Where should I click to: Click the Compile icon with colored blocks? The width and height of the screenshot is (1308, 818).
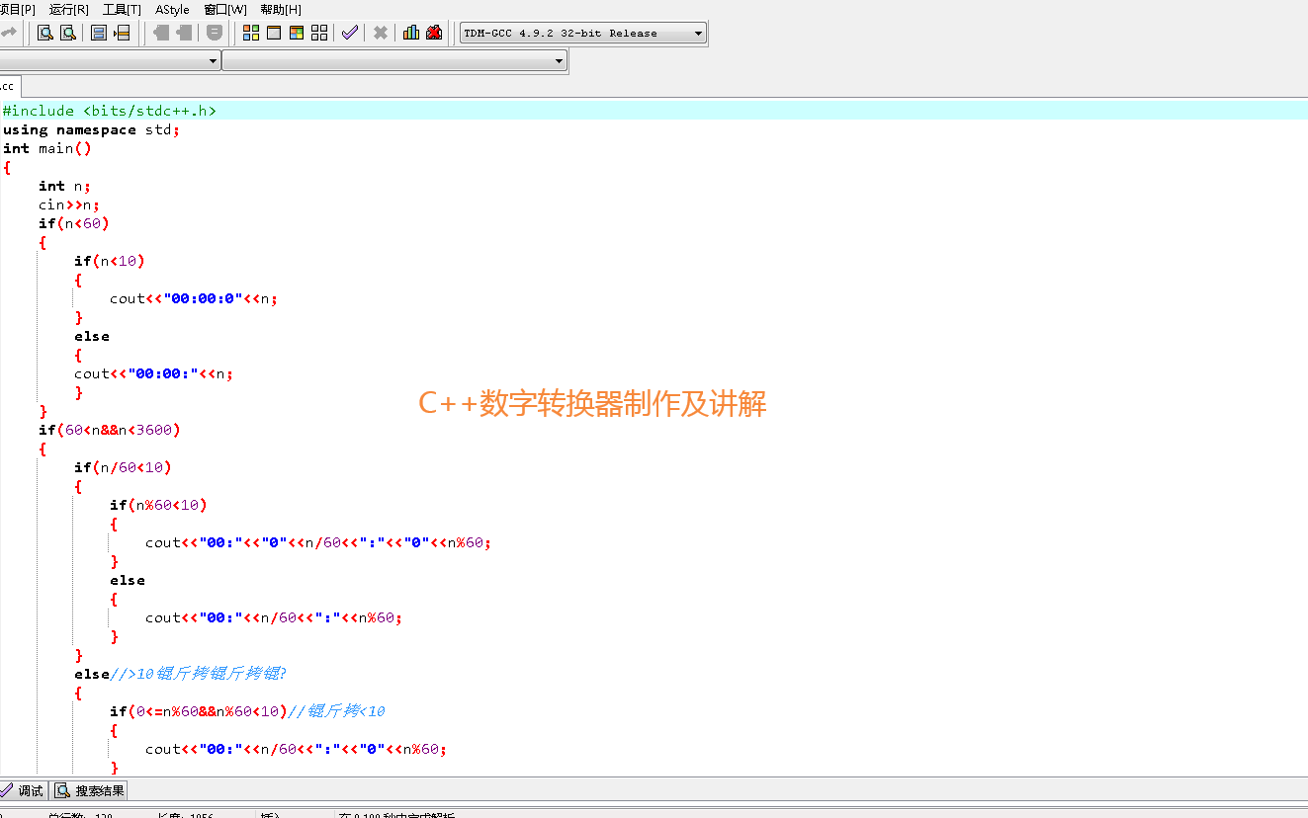pyautogui.click(x=250, y=33)
